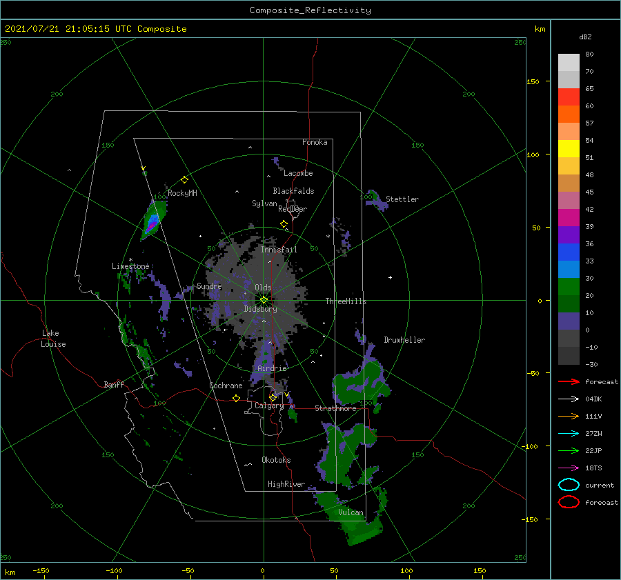Select the dark blue 33-36 dBZ swatch
This screenshot has height=580, width=621.
click(x=569, y=252)
